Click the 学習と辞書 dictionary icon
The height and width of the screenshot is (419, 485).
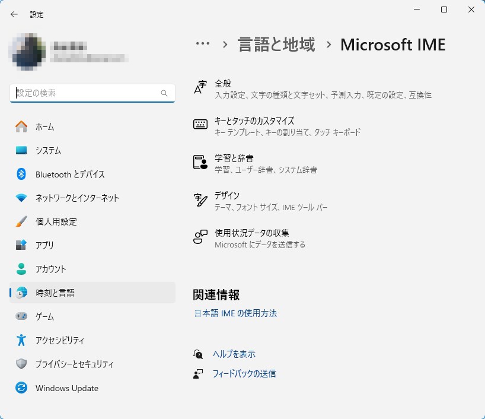click(x=200, y=163)
